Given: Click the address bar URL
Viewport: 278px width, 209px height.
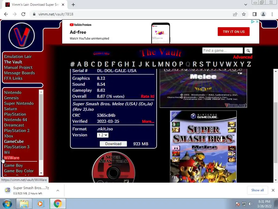Looking at the screenshot, I should 56,14.
